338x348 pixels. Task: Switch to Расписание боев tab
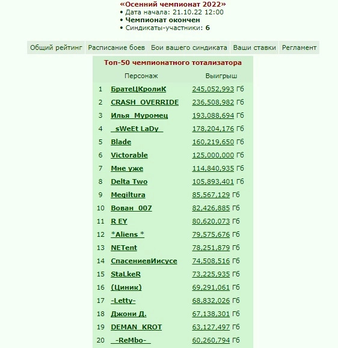[116, 47]
